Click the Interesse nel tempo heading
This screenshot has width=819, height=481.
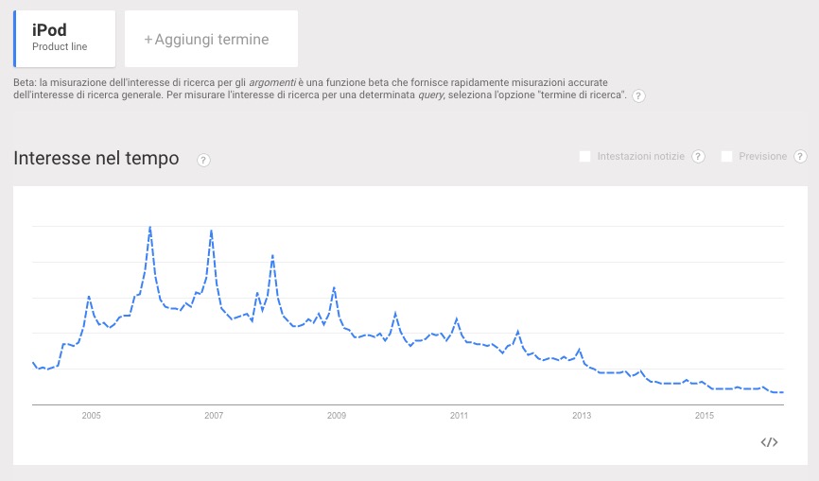(x=96, y=159)
